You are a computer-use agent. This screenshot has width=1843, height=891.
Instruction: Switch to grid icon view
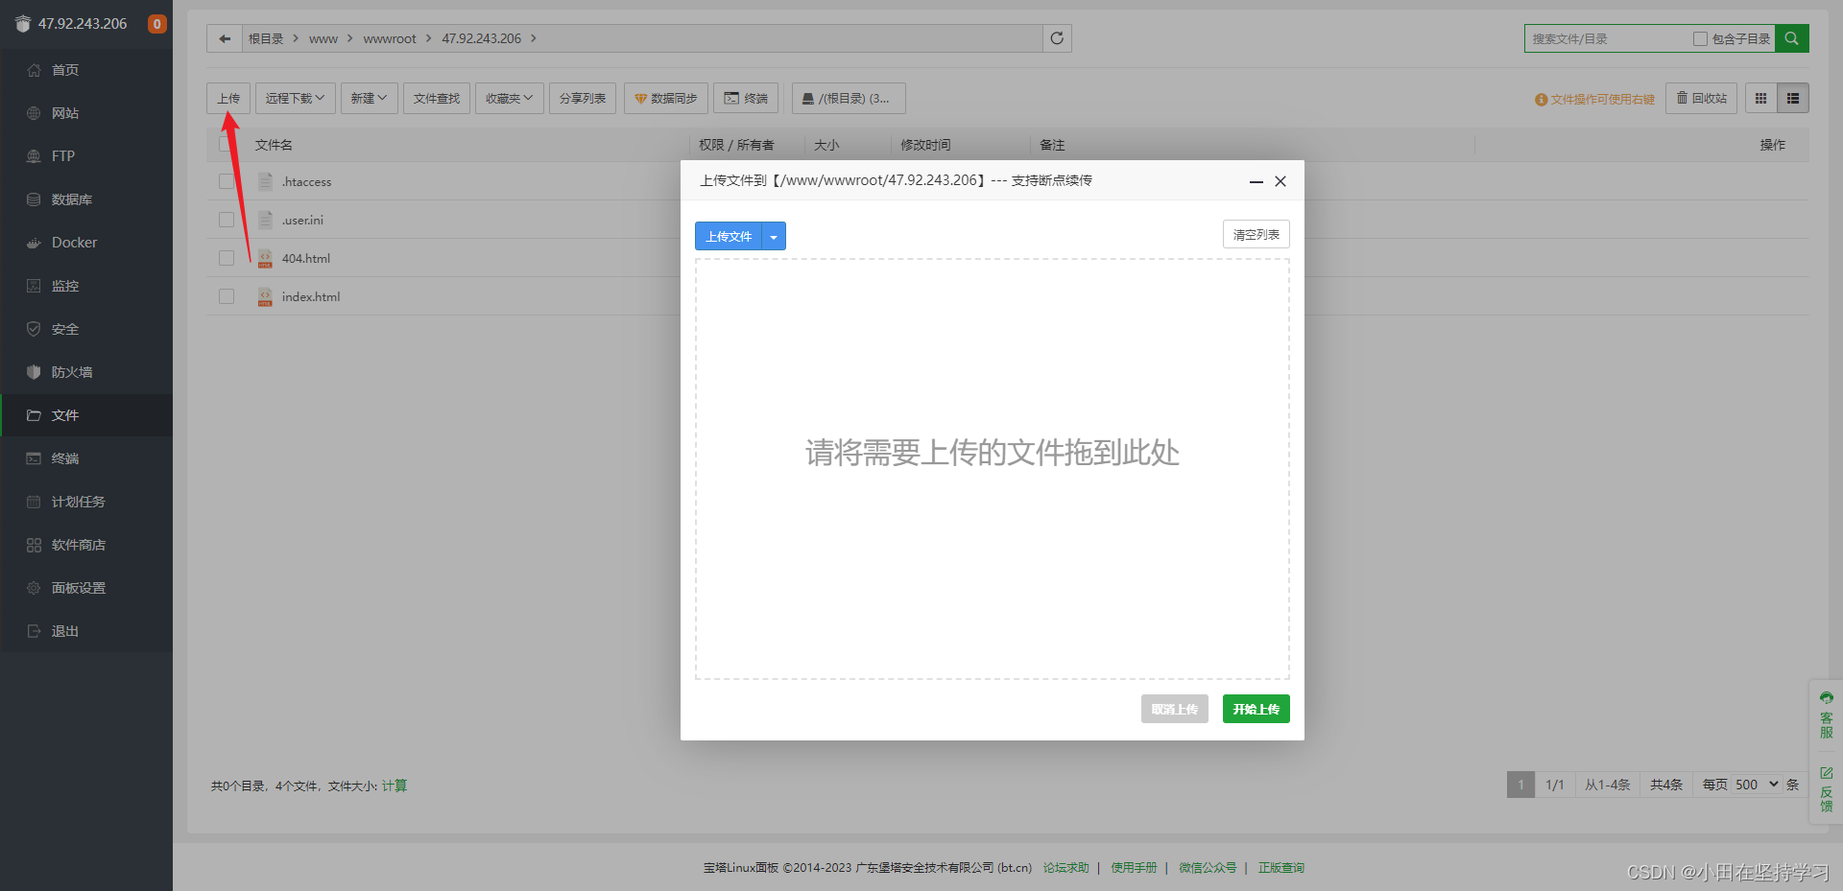(1760, 98)
